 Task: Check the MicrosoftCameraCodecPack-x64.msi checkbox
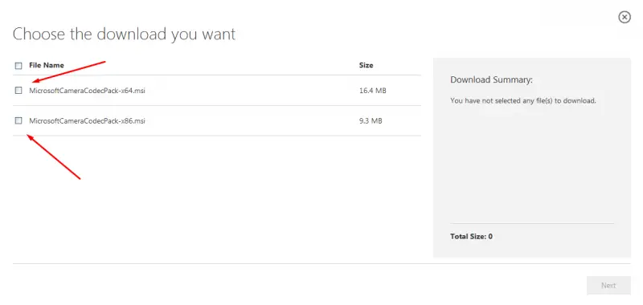coord(18,91)
